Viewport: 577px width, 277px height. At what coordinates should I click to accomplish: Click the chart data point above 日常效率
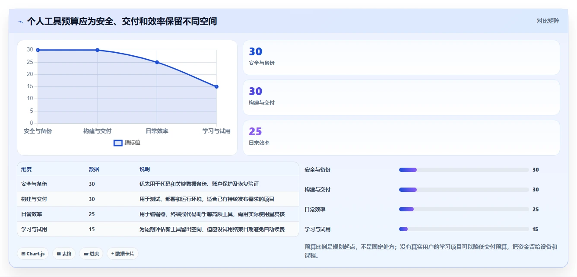click(157, 62)
